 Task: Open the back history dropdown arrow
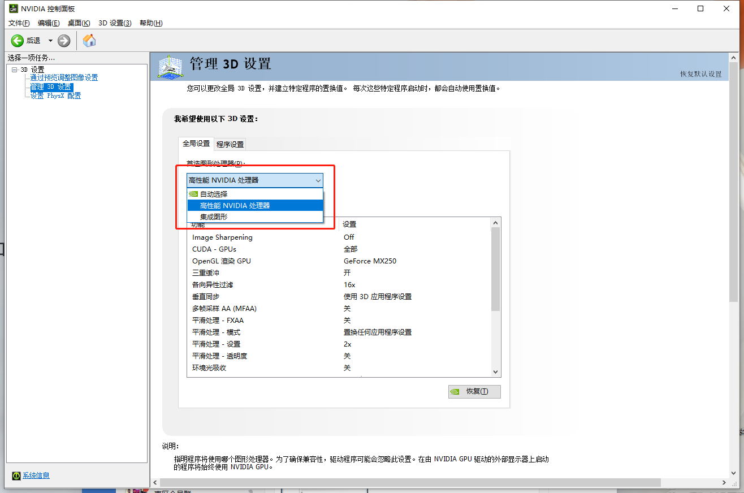(50, 40)
